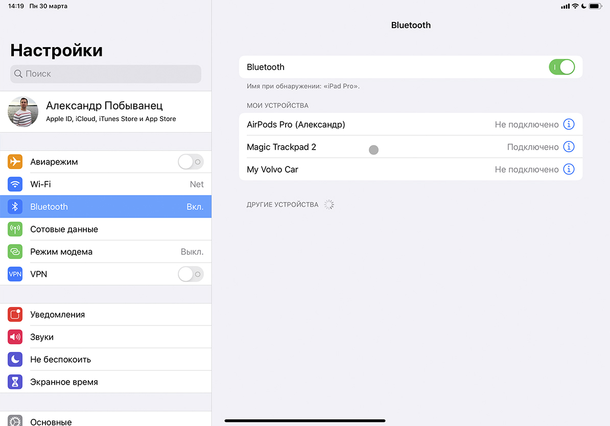This screenshot has width=610, height=426.
Task: Open Wi-Fi settings
Action: (x=106, y=184)
